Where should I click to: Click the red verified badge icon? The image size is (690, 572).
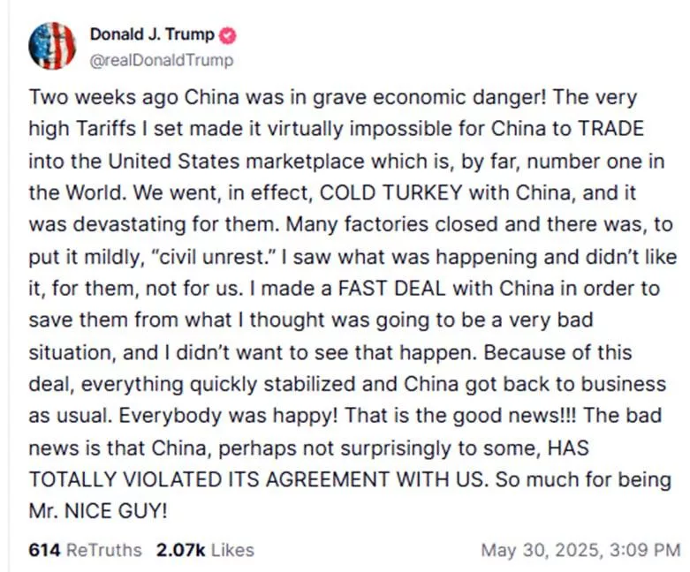coord(227,35)
